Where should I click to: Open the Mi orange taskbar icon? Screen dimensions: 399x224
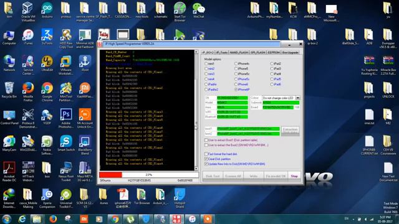[84, 219]
